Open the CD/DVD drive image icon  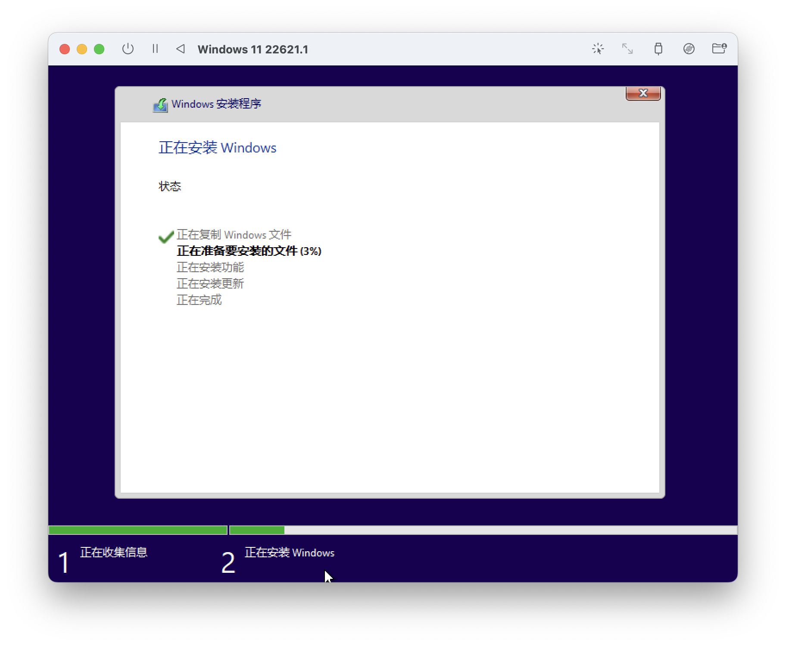(689, 49)
